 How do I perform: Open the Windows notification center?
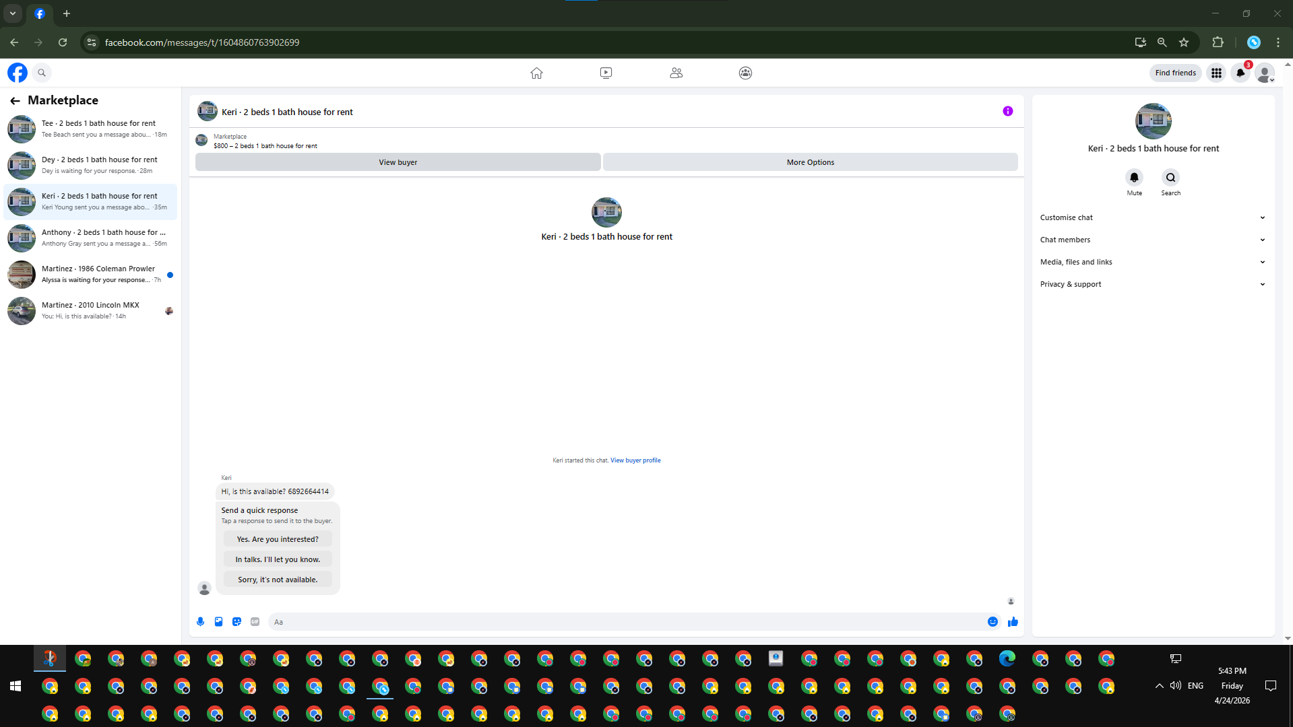pos(1271,686)
